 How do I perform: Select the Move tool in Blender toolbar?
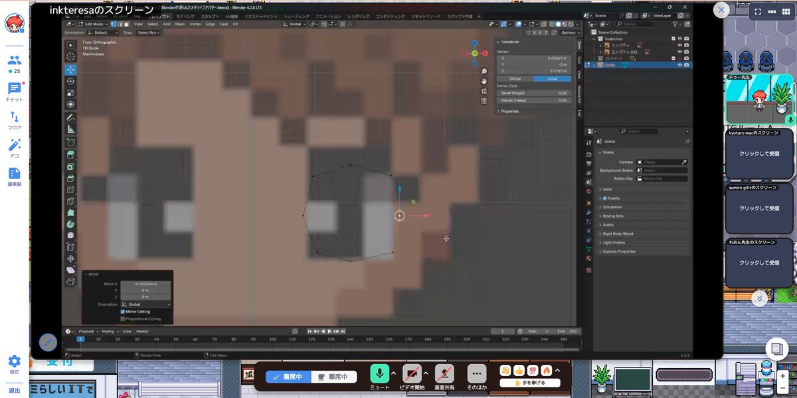pos(70,69)
